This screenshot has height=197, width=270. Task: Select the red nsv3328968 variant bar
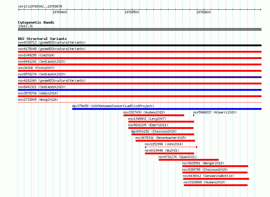point(216,185)
